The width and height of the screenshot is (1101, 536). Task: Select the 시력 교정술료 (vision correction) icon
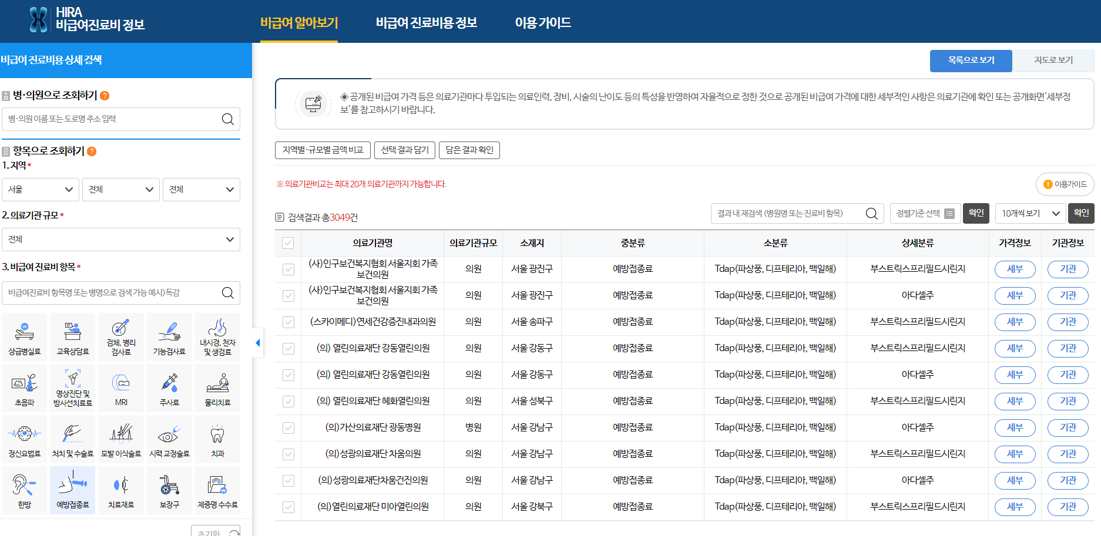pos(169,439)
